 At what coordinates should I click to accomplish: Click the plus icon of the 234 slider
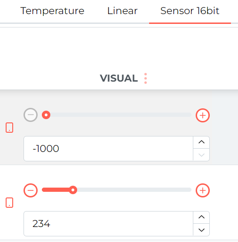[203, 190]
